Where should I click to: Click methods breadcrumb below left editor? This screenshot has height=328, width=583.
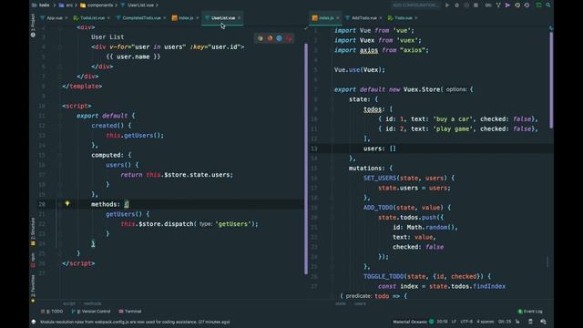92,303
